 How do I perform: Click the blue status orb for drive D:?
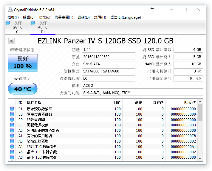(x=33, y=23)
